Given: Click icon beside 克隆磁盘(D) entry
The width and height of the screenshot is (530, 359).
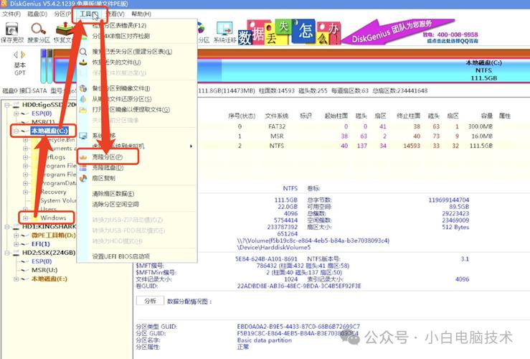Looking at the screenshot, I should pyautogui.click(x=83, y=168).
